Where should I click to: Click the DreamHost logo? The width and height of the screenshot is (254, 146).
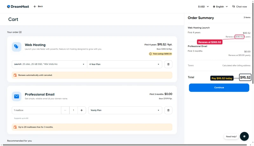click(x=18, y=6)
